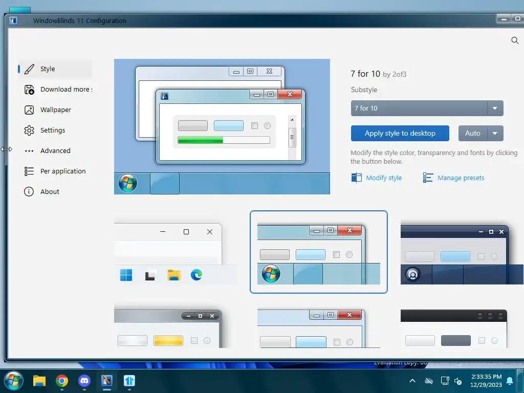Apply style to desktop
The height and width of the screenshot is (393, 524).
400,134
